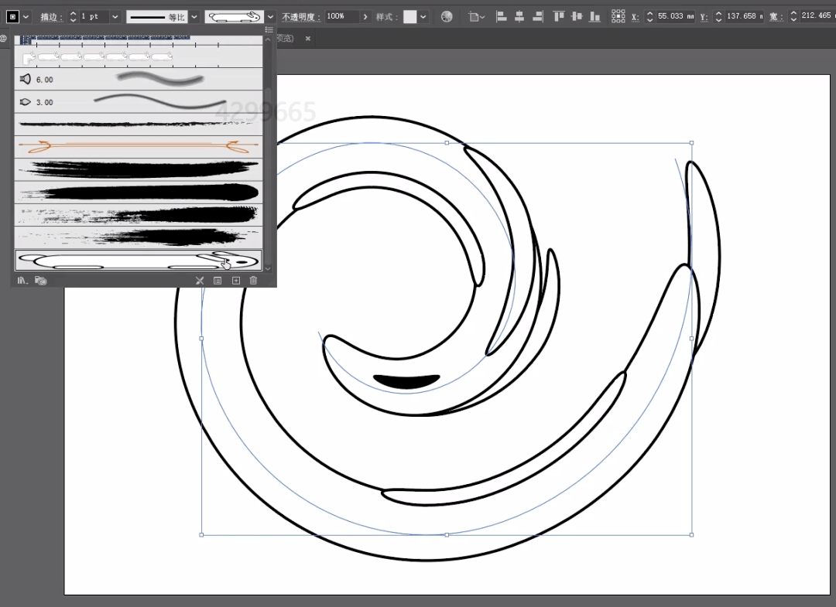Select the 6.00 bristle brush

click(139, 79)
